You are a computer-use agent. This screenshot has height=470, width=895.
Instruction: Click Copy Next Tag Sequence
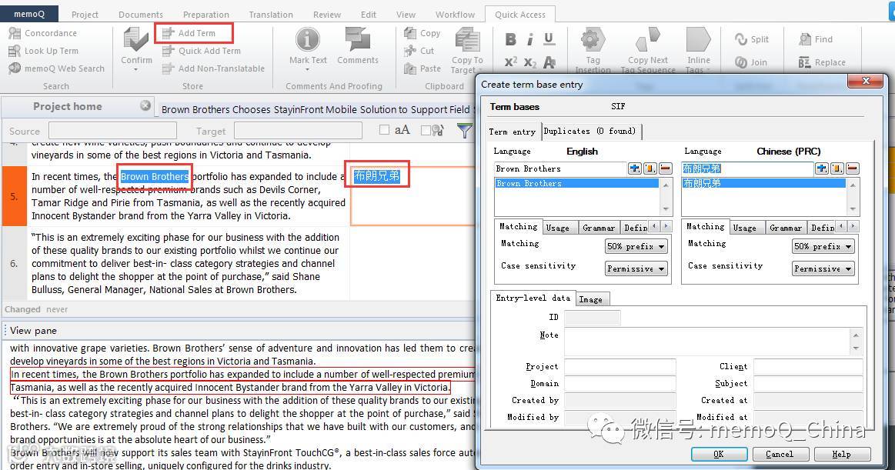pos(648,50)
